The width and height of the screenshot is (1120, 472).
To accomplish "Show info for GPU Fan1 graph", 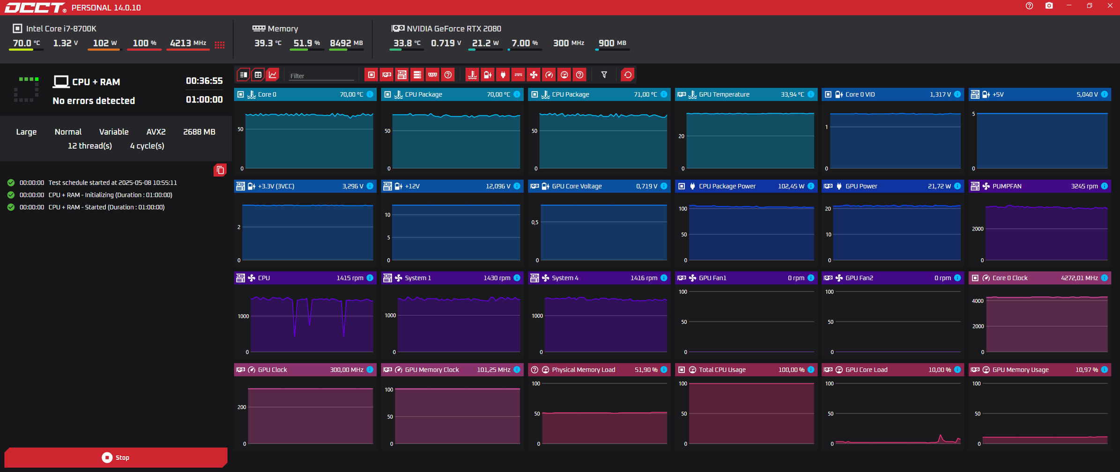I will [811, 278].
